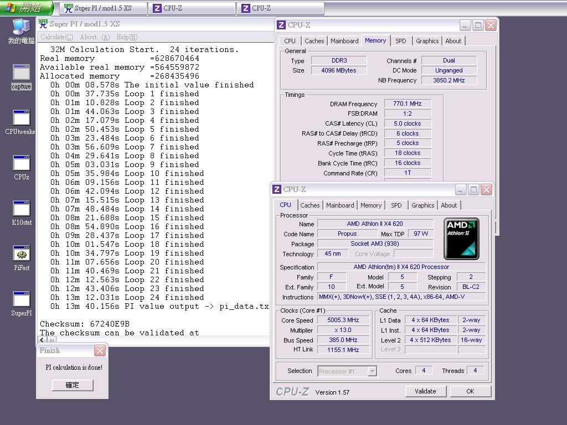Launch the CPUz desktop shortcut
Image resolution: width=567 pixels, height=425 pixels.
pos(22,168)
